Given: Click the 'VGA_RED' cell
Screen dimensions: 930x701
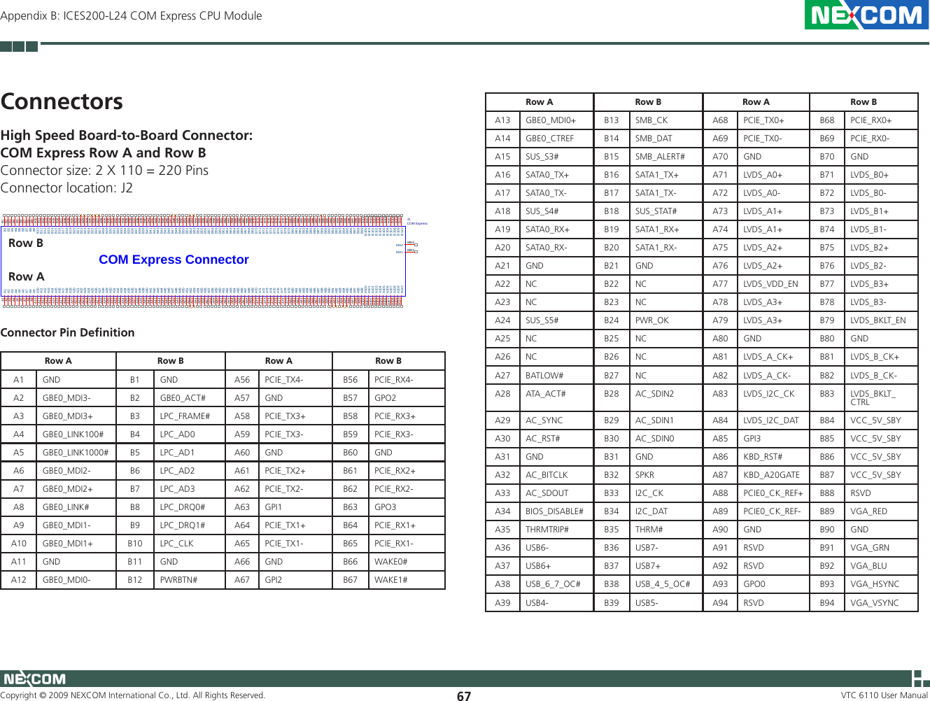Looking at the screenshot, I should coord(881,511).
